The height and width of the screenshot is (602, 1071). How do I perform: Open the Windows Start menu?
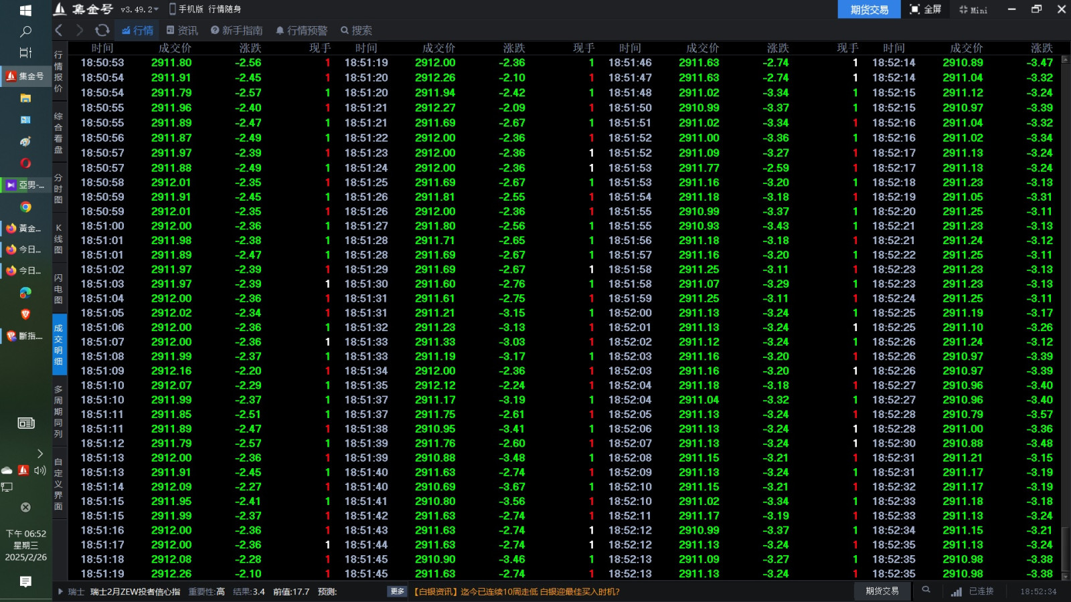tap(25, 10)
